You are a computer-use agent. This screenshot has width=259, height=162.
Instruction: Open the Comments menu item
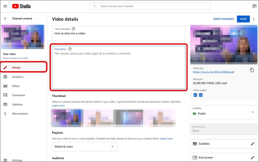click(24, 95)
